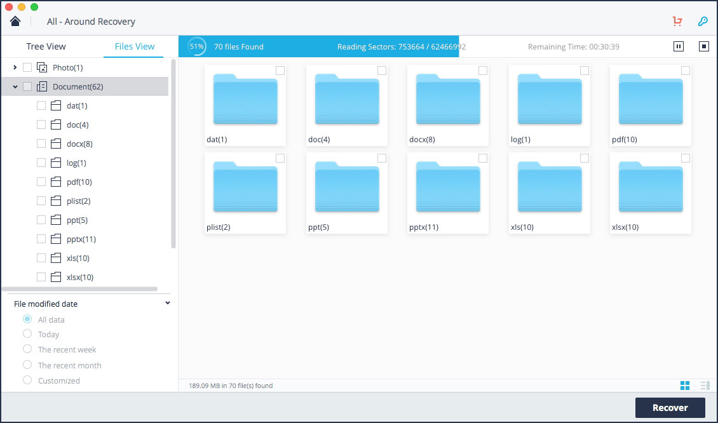Choose the Today date filter
Screen dimensions: 718x423
pos(27,333)
